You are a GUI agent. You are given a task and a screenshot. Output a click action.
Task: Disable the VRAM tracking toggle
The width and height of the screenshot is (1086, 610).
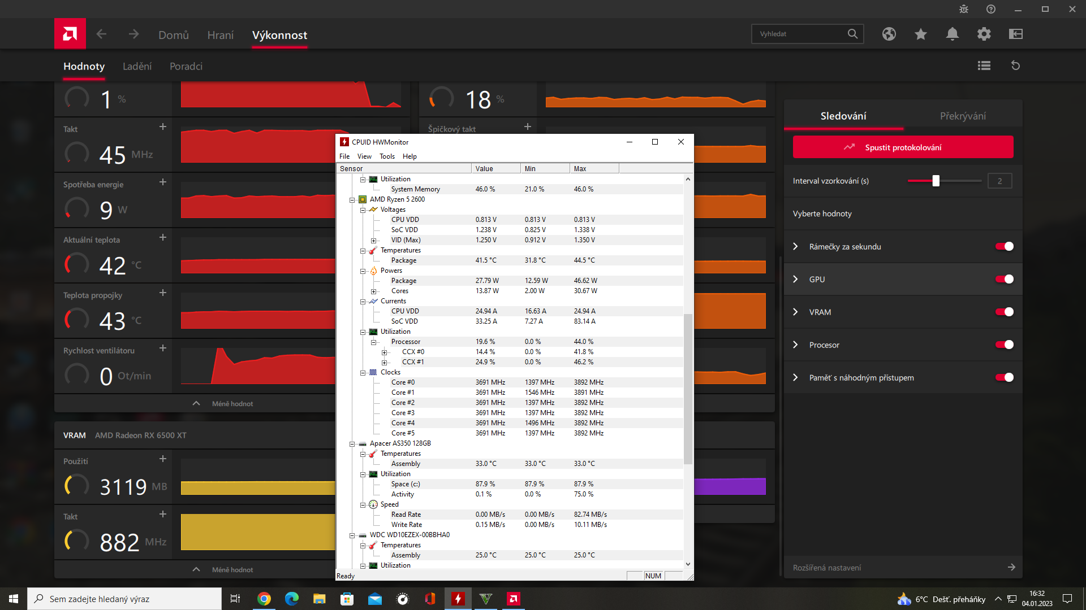[1005, 312]
